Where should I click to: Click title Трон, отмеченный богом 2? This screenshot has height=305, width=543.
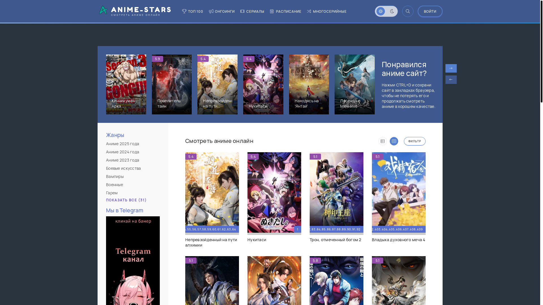tap(335, 240)
